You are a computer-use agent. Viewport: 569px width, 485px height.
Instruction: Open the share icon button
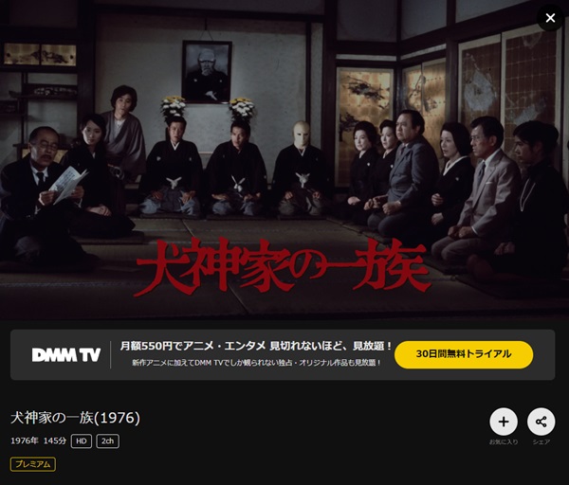pyautogui.click(x=541, y=422)
